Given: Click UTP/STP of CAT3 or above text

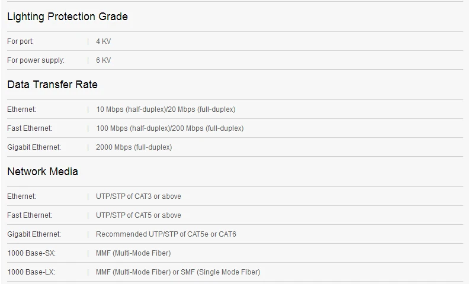Looking at the screenshot, I should [139, 196].
